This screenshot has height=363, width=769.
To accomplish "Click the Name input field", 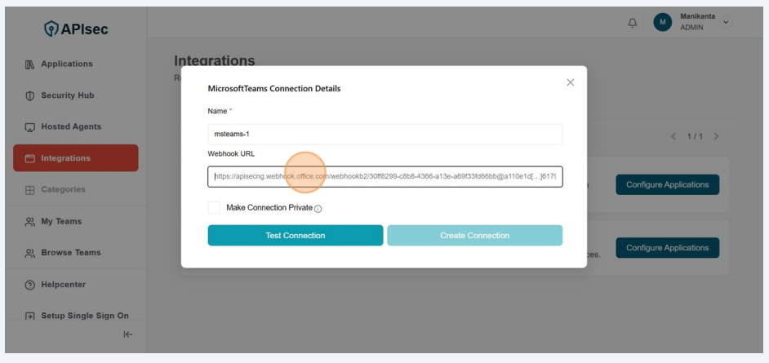I will click(x=384, y=135).
